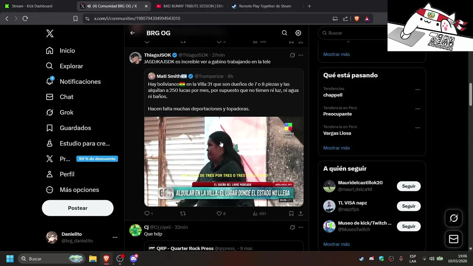The width and height of the screenshot is (473, 266).
Task: Open Guardados bookmarks page
Action: click(x=68, y=128)
